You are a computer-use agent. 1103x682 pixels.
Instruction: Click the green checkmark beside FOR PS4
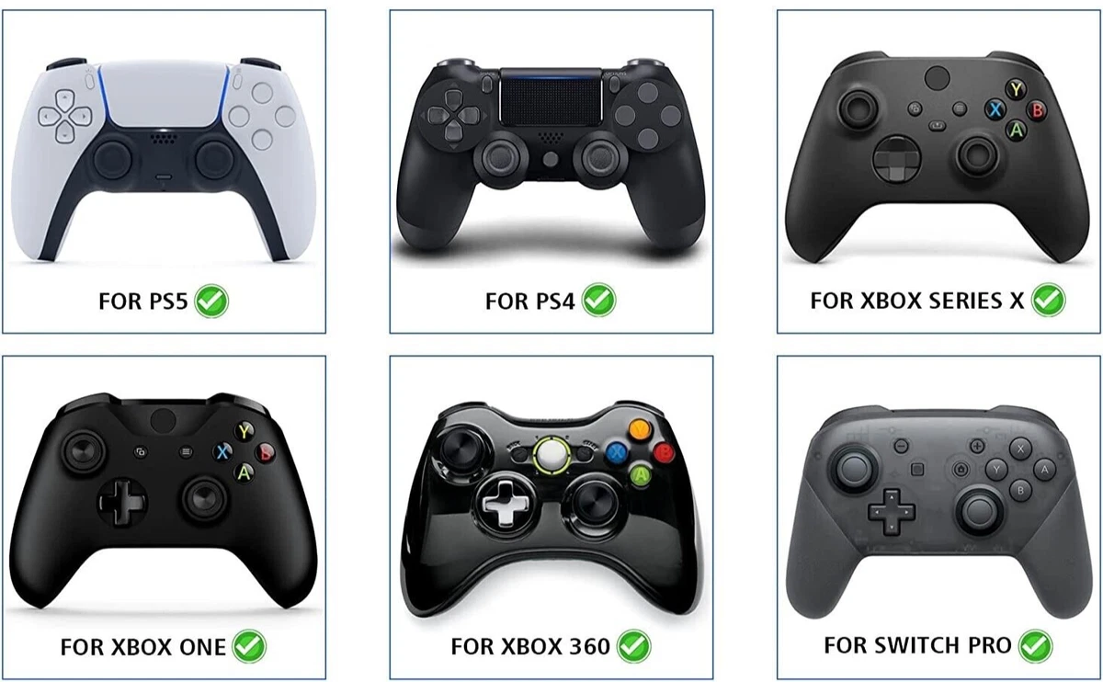(598, 301)
